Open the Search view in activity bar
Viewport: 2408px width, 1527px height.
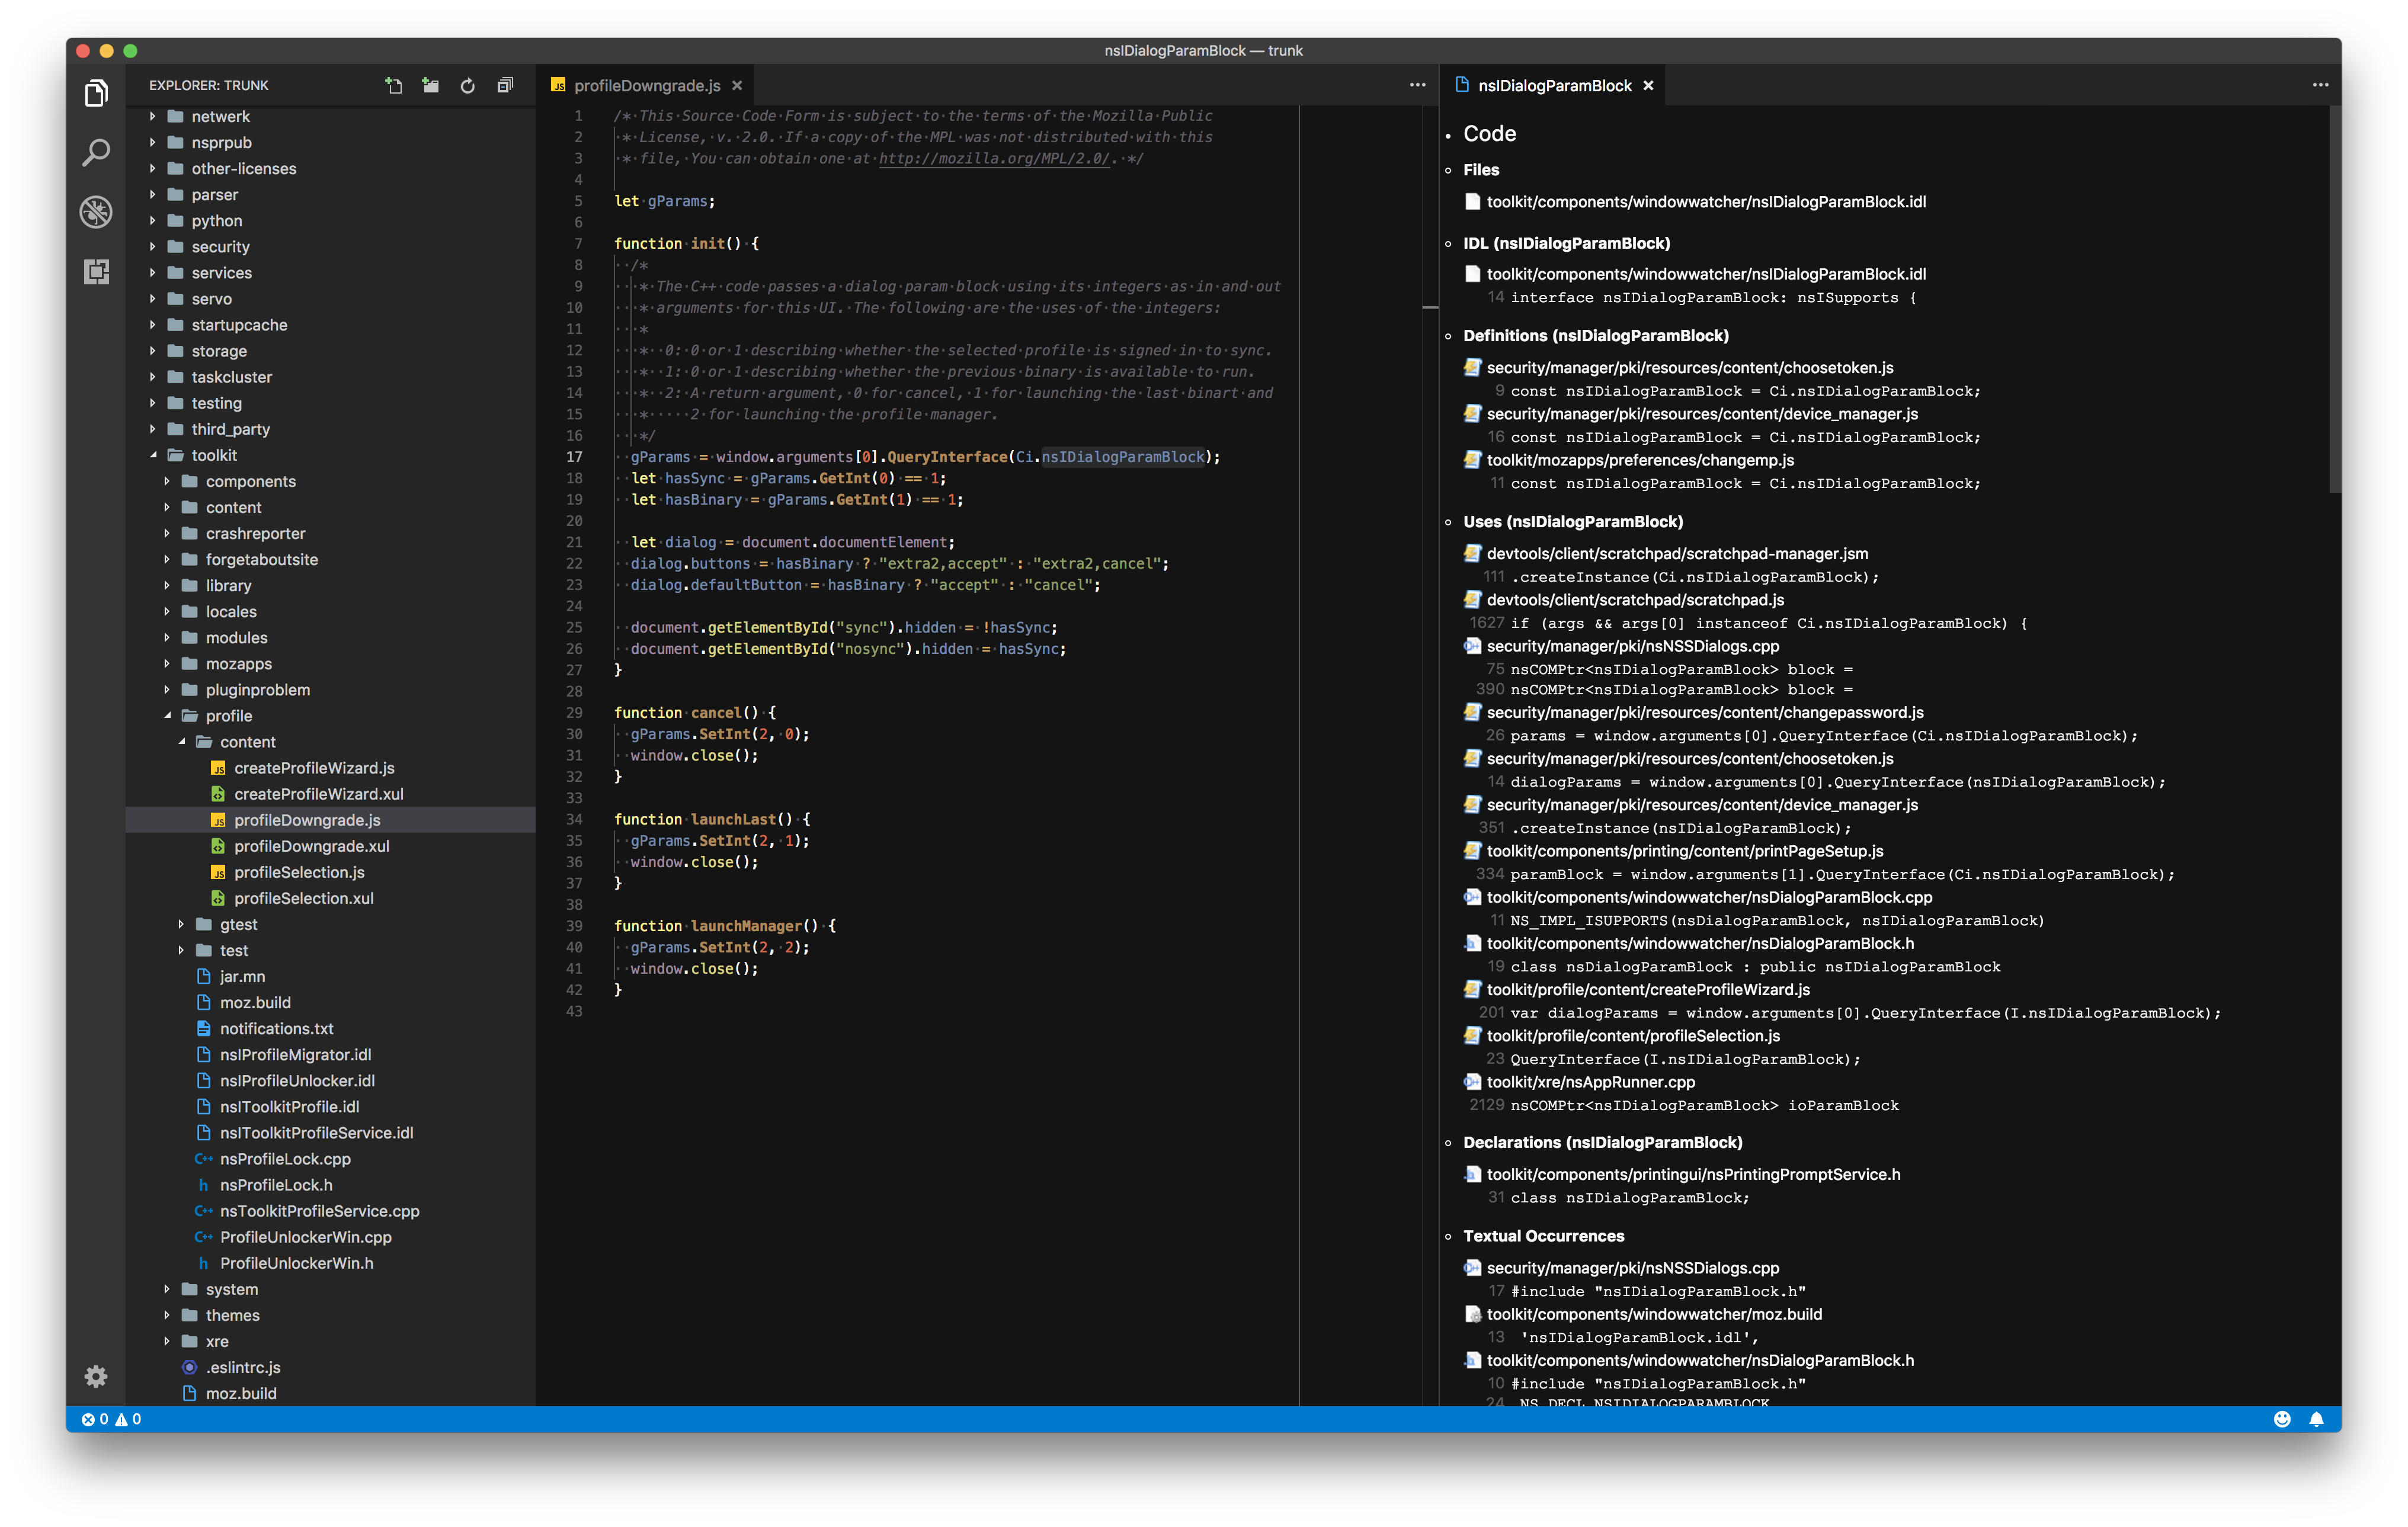click(96, 152)
